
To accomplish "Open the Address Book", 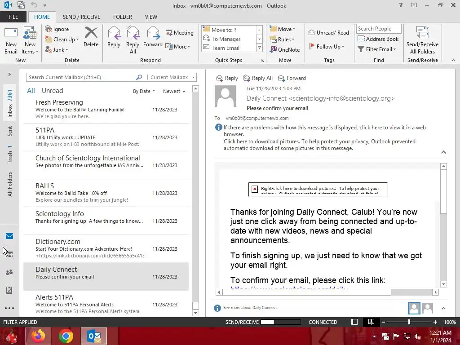I will point(378,39).
